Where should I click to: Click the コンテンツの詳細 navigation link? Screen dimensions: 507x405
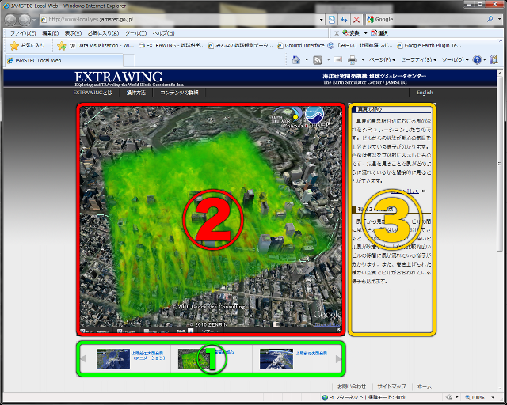coord(179,93)
